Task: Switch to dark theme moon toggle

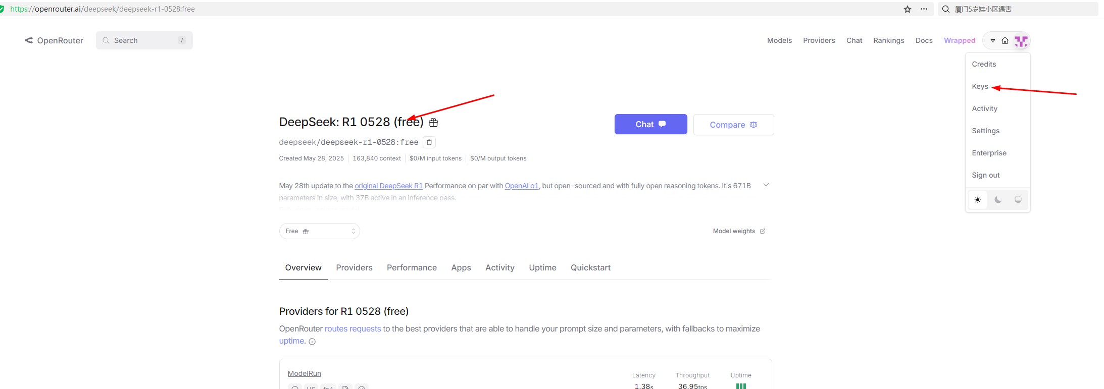Action: pyautogui.click(x=998, y=200)
